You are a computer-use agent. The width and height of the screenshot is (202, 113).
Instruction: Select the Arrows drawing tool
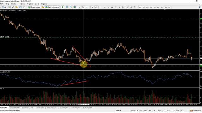coord(123,7)
